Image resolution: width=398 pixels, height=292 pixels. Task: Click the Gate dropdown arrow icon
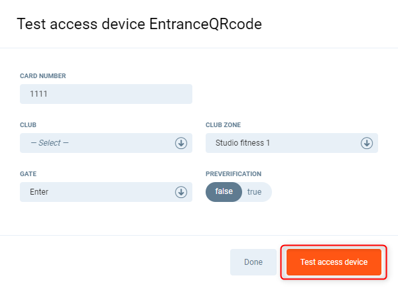click(x=181, y=192)
